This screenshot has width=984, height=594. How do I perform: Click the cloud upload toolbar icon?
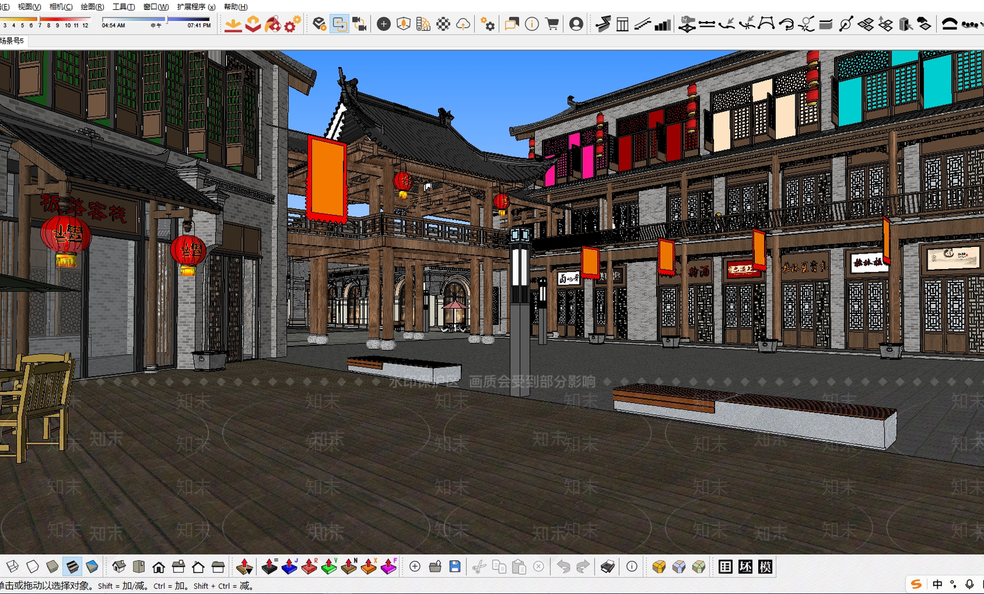coord(463,24)
